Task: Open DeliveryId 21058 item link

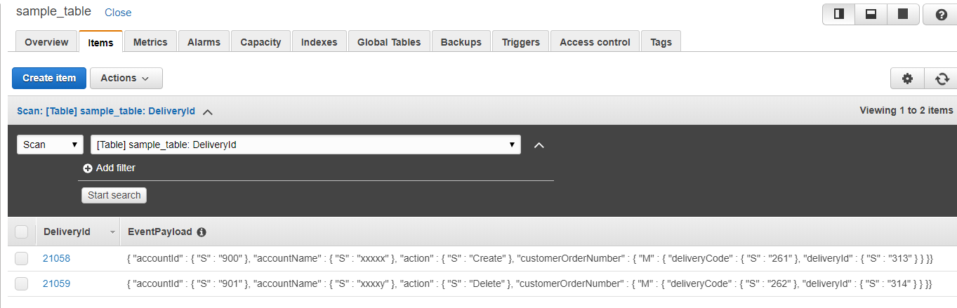Action: click(56, 258)
